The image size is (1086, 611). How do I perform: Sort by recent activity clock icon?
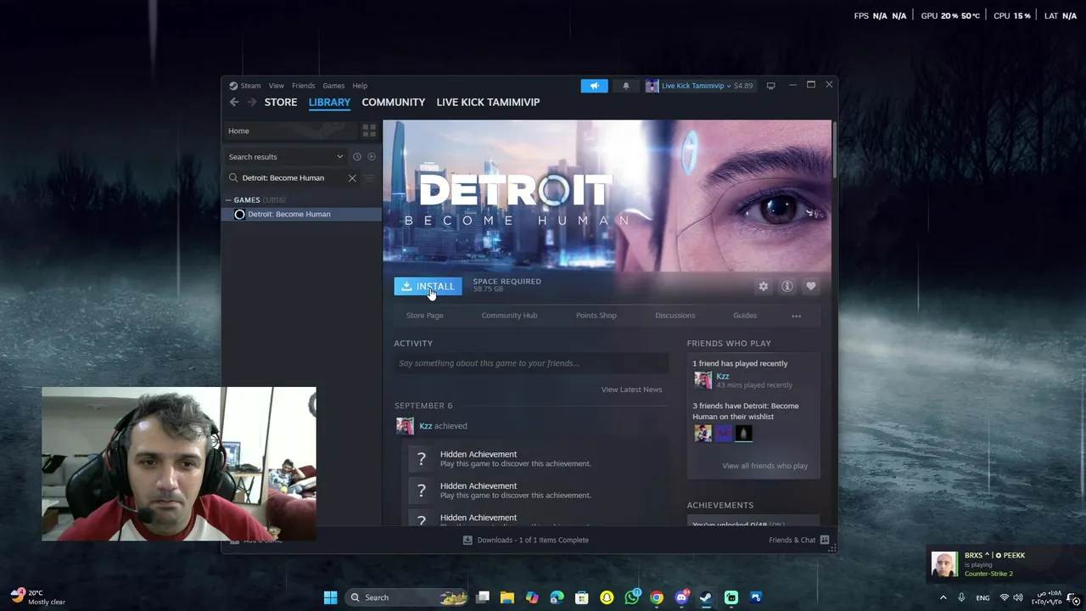click(x=357, y=156)
